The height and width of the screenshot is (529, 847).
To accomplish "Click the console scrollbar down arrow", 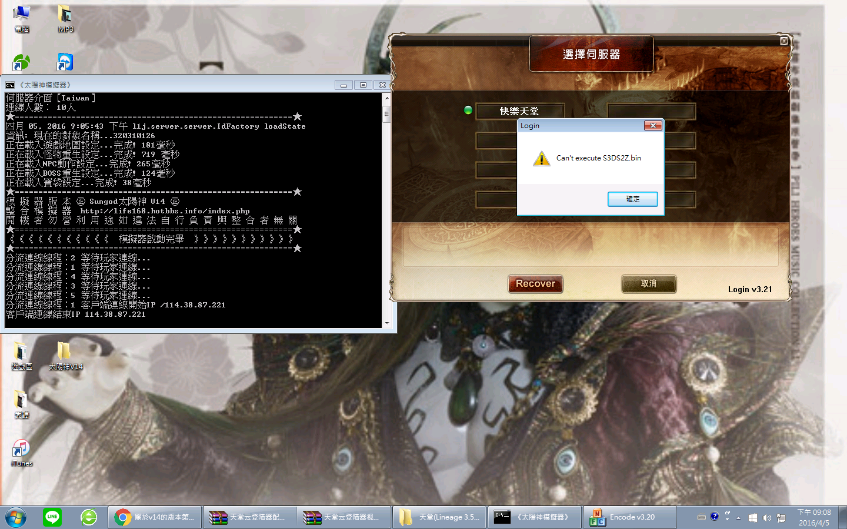I will (x=386, y=323).
